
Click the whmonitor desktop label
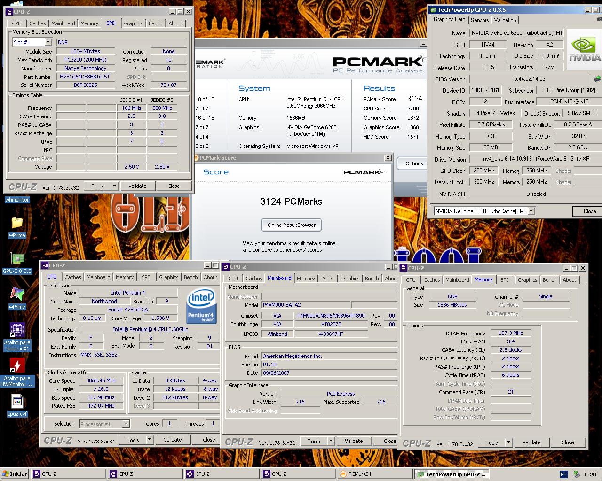tap(17, 200)
